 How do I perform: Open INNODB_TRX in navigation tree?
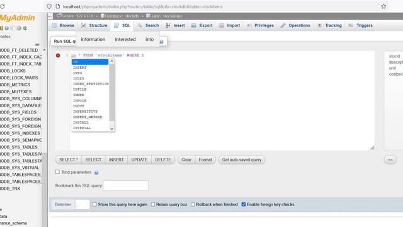click(10, 189)
